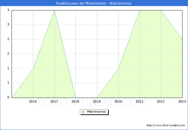Click the Matrimonios legend label
This screenshot has height=130, width=188.
tap(96, 112)
